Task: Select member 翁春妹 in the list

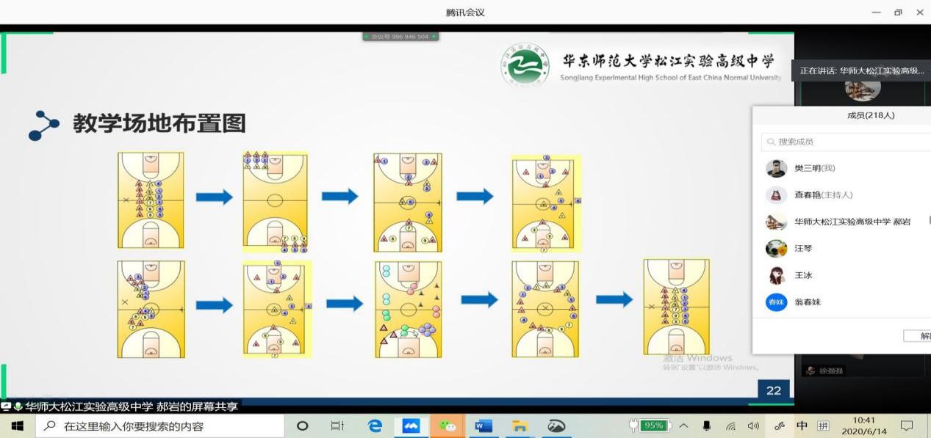Action: pyautogui.click(x=842, y=302)
